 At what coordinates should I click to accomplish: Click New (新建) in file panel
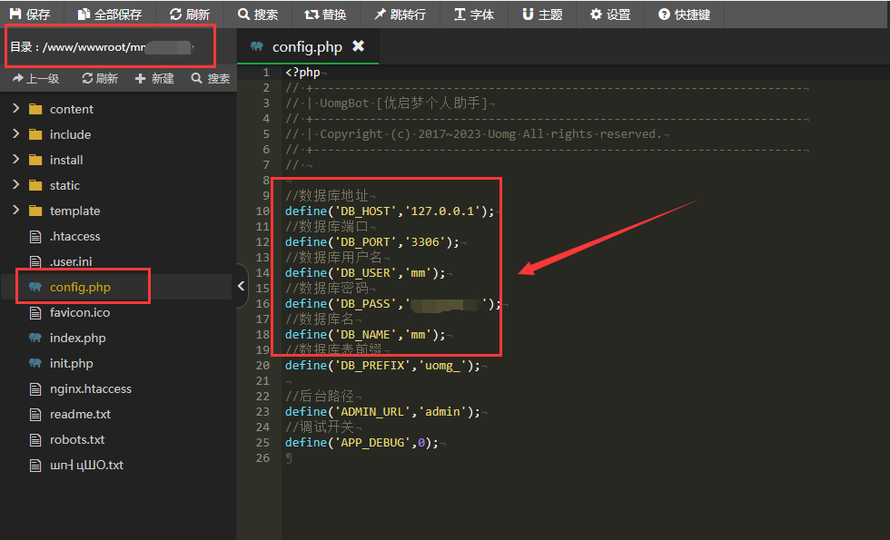[154, 79]
